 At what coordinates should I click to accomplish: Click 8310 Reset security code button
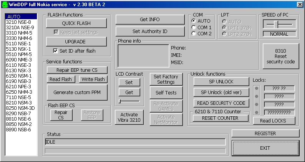click(x=281, y=56)
